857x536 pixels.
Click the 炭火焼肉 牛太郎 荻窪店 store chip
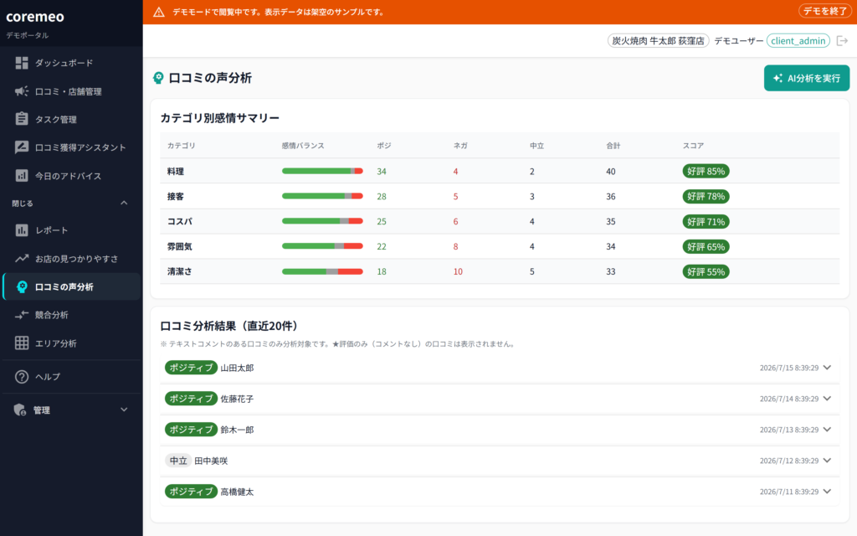point(658,41)
